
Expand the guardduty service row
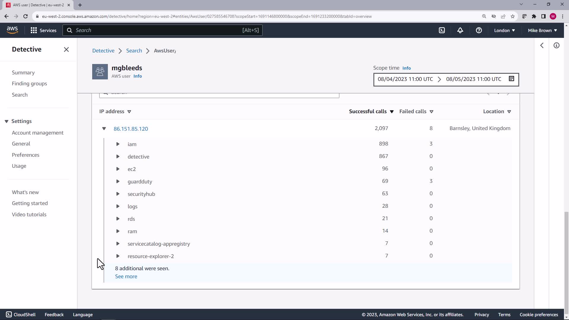(x=118, y=181)
